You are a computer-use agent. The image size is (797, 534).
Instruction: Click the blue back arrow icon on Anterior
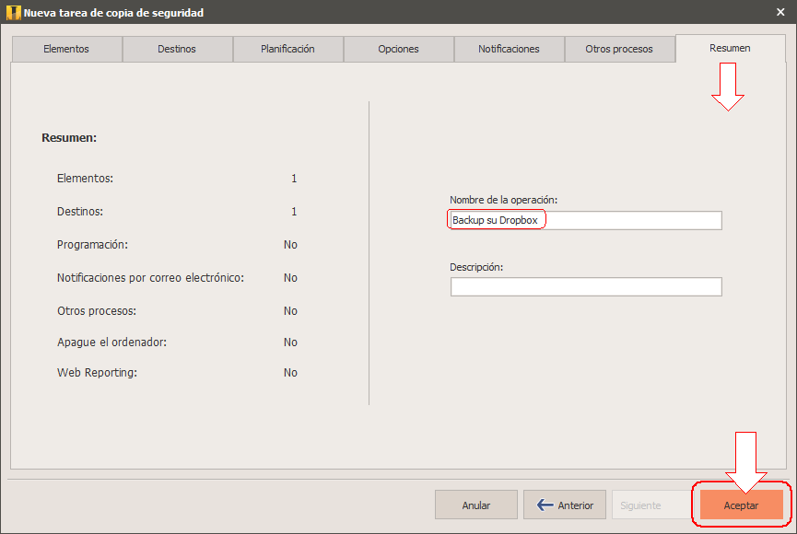click(x=545, y=505)
